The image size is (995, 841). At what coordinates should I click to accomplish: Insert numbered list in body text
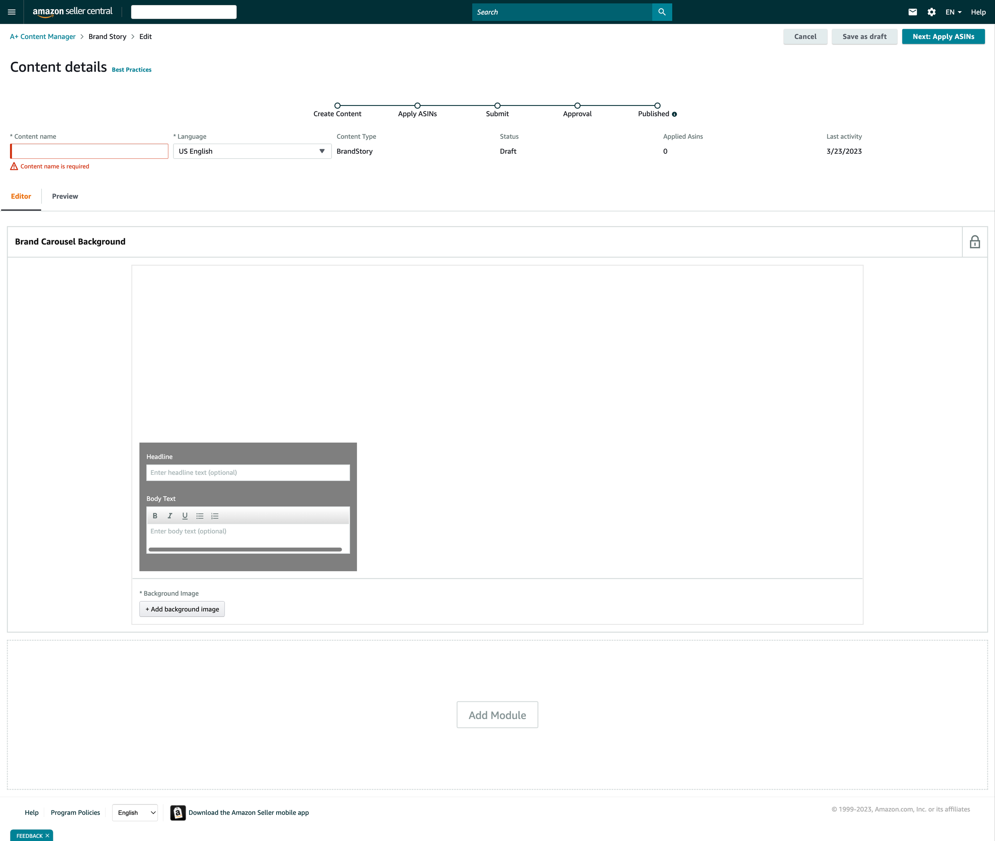coord(215,516)
